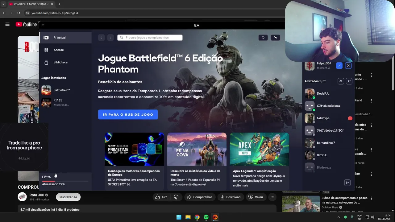Open Biblioteca in the EA sidebar
Image resolution: width=395 pixels, height=222 pixels.
pyautogui.click(x=65, y=62)
